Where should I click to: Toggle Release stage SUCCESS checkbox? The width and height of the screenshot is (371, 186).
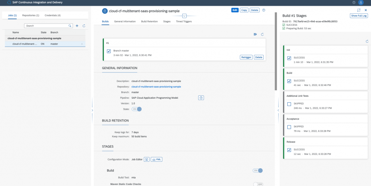tap(289, 150)
